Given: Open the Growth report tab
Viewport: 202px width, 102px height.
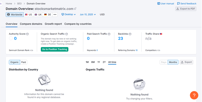Looking at the screenshot, I should point(53,24).
